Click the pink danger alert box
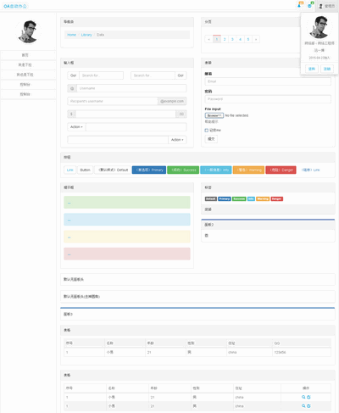This screenshot has height=413, width=339. 127,254
